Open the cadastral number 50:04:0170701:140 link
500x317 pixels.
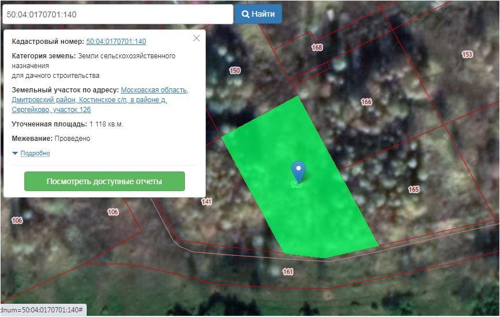[x=116, y=42]
